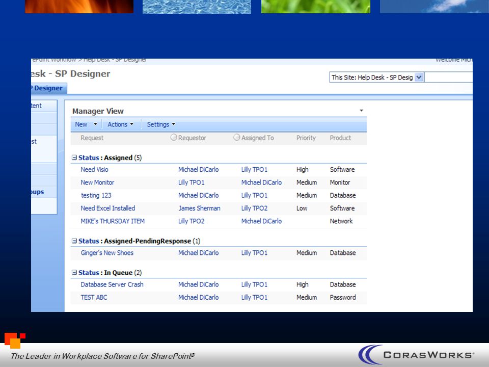The image size is (489, 367).
Task: Click 'Password' product in TEST ABC row
Action: (x=343, y=297)
